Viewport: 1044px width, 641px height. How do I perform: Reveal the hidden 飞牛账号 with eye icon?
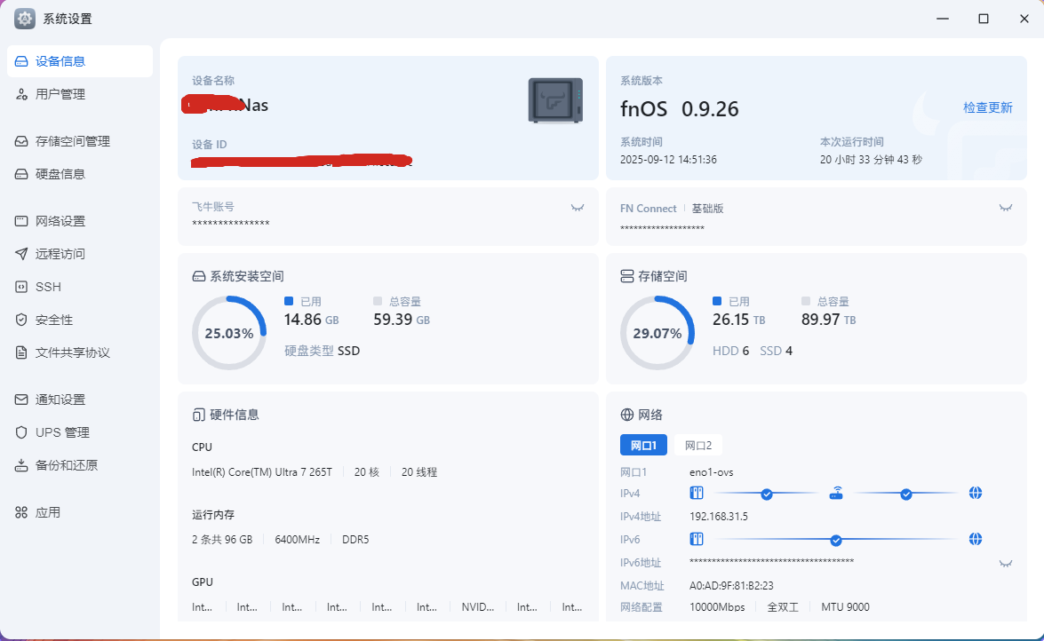coord(578,208)
